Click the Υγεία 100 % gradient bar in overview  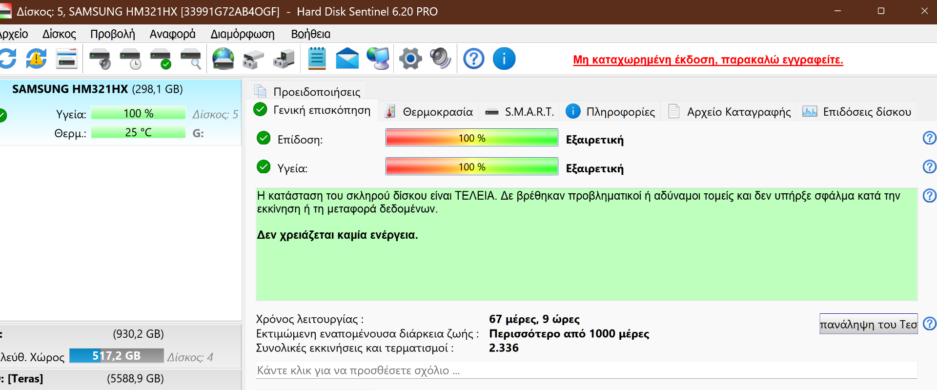coord(472,167)
